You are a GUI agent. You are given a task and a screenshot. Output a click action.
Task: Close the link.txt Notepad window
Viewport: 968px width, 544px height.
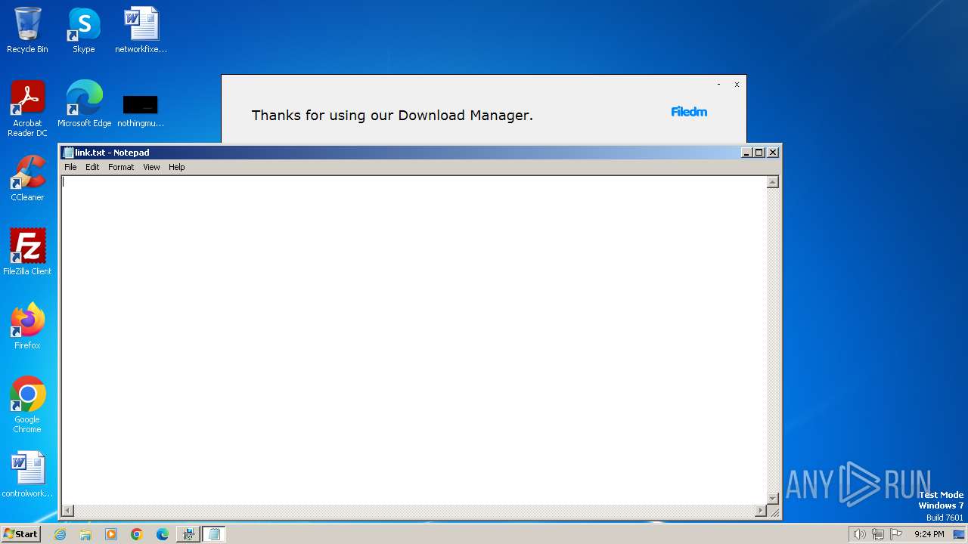click(x=773, y=153)
